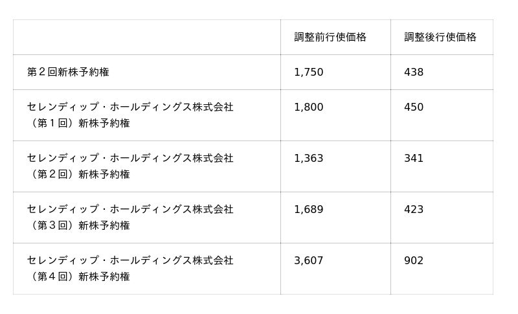The image size is (518, 314).
Task: Select the adjusted price 438
Action: coord(414,73)
